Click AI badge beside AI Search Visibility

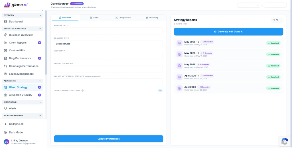tap(39, 95)
